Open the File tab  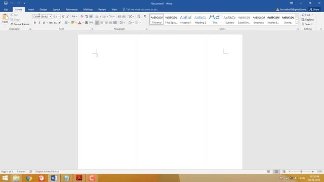pyautogui.click(x=6, y=10)
